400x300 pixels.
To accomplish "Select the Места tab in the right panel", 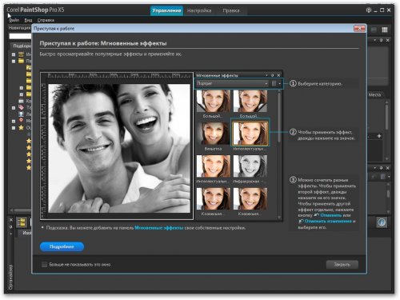I will click(375, 94).
